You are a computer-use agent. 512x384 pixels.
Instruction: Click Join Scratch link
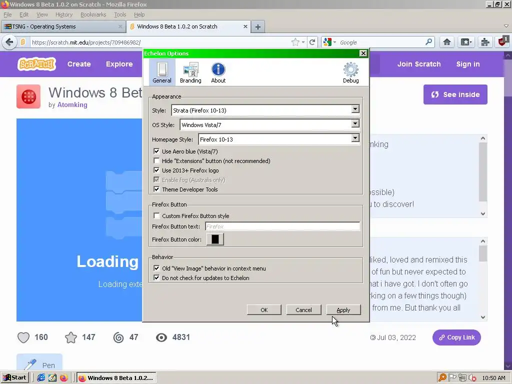419,64
